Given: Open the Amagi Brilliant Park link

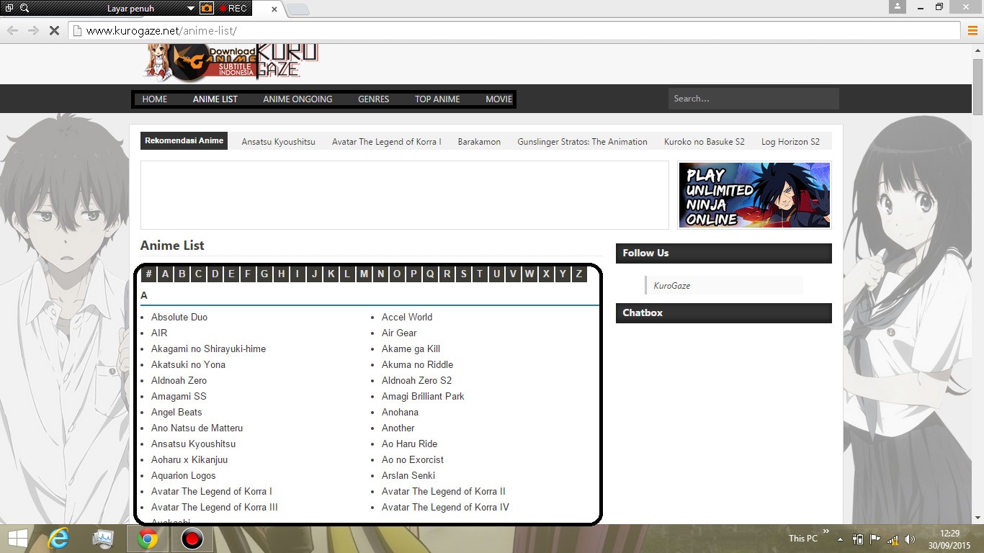Looking at the screenshot, I should coord(423,396).
